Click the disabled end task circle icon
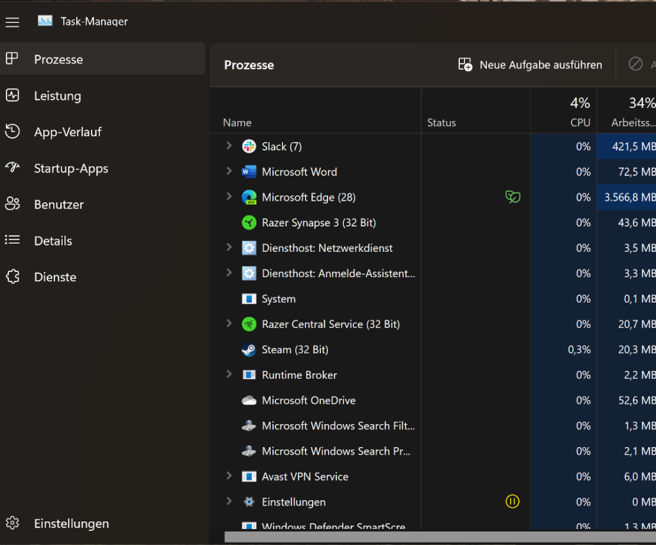Viewport: 656px width, 545px height. click(635, 64)
